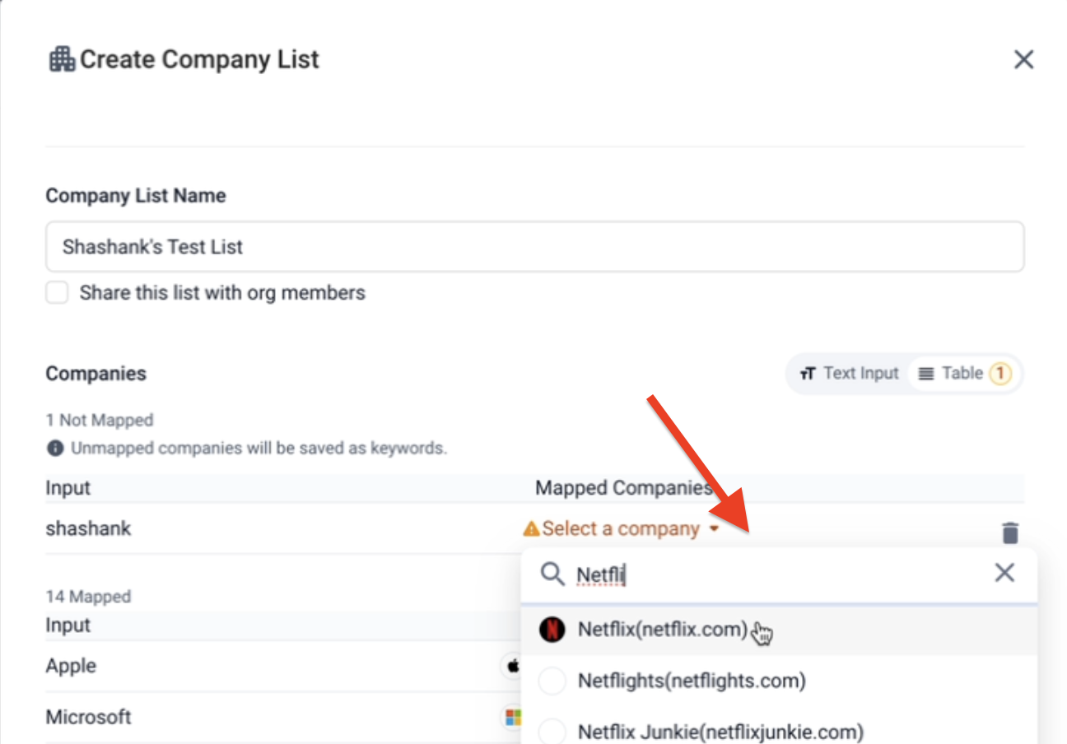Screen dimensions: 1067x744
Task: Click the Company List Name input field
Action: point(534,246)
